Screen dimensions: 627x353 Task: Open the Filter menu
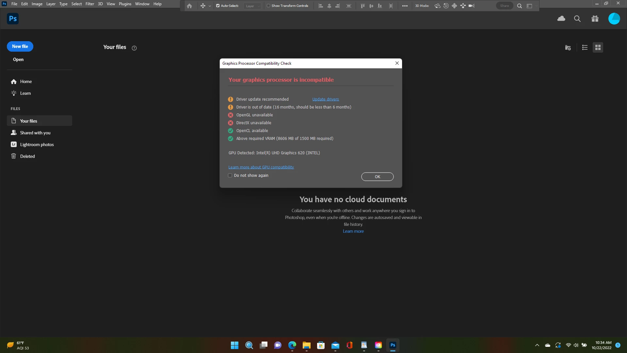(x=89, y=4)
